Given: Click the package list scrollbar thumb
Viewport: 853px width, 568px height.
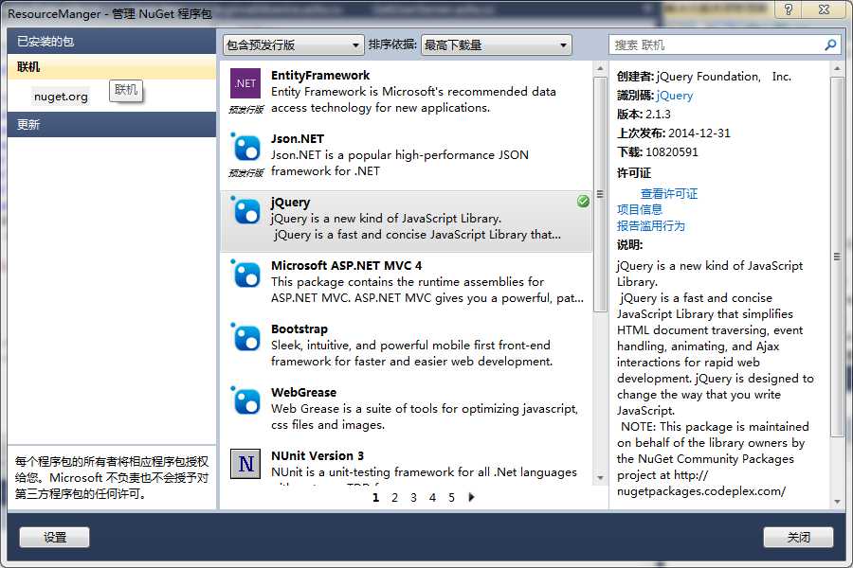Looking at the screenshot, I should (600, 194).
